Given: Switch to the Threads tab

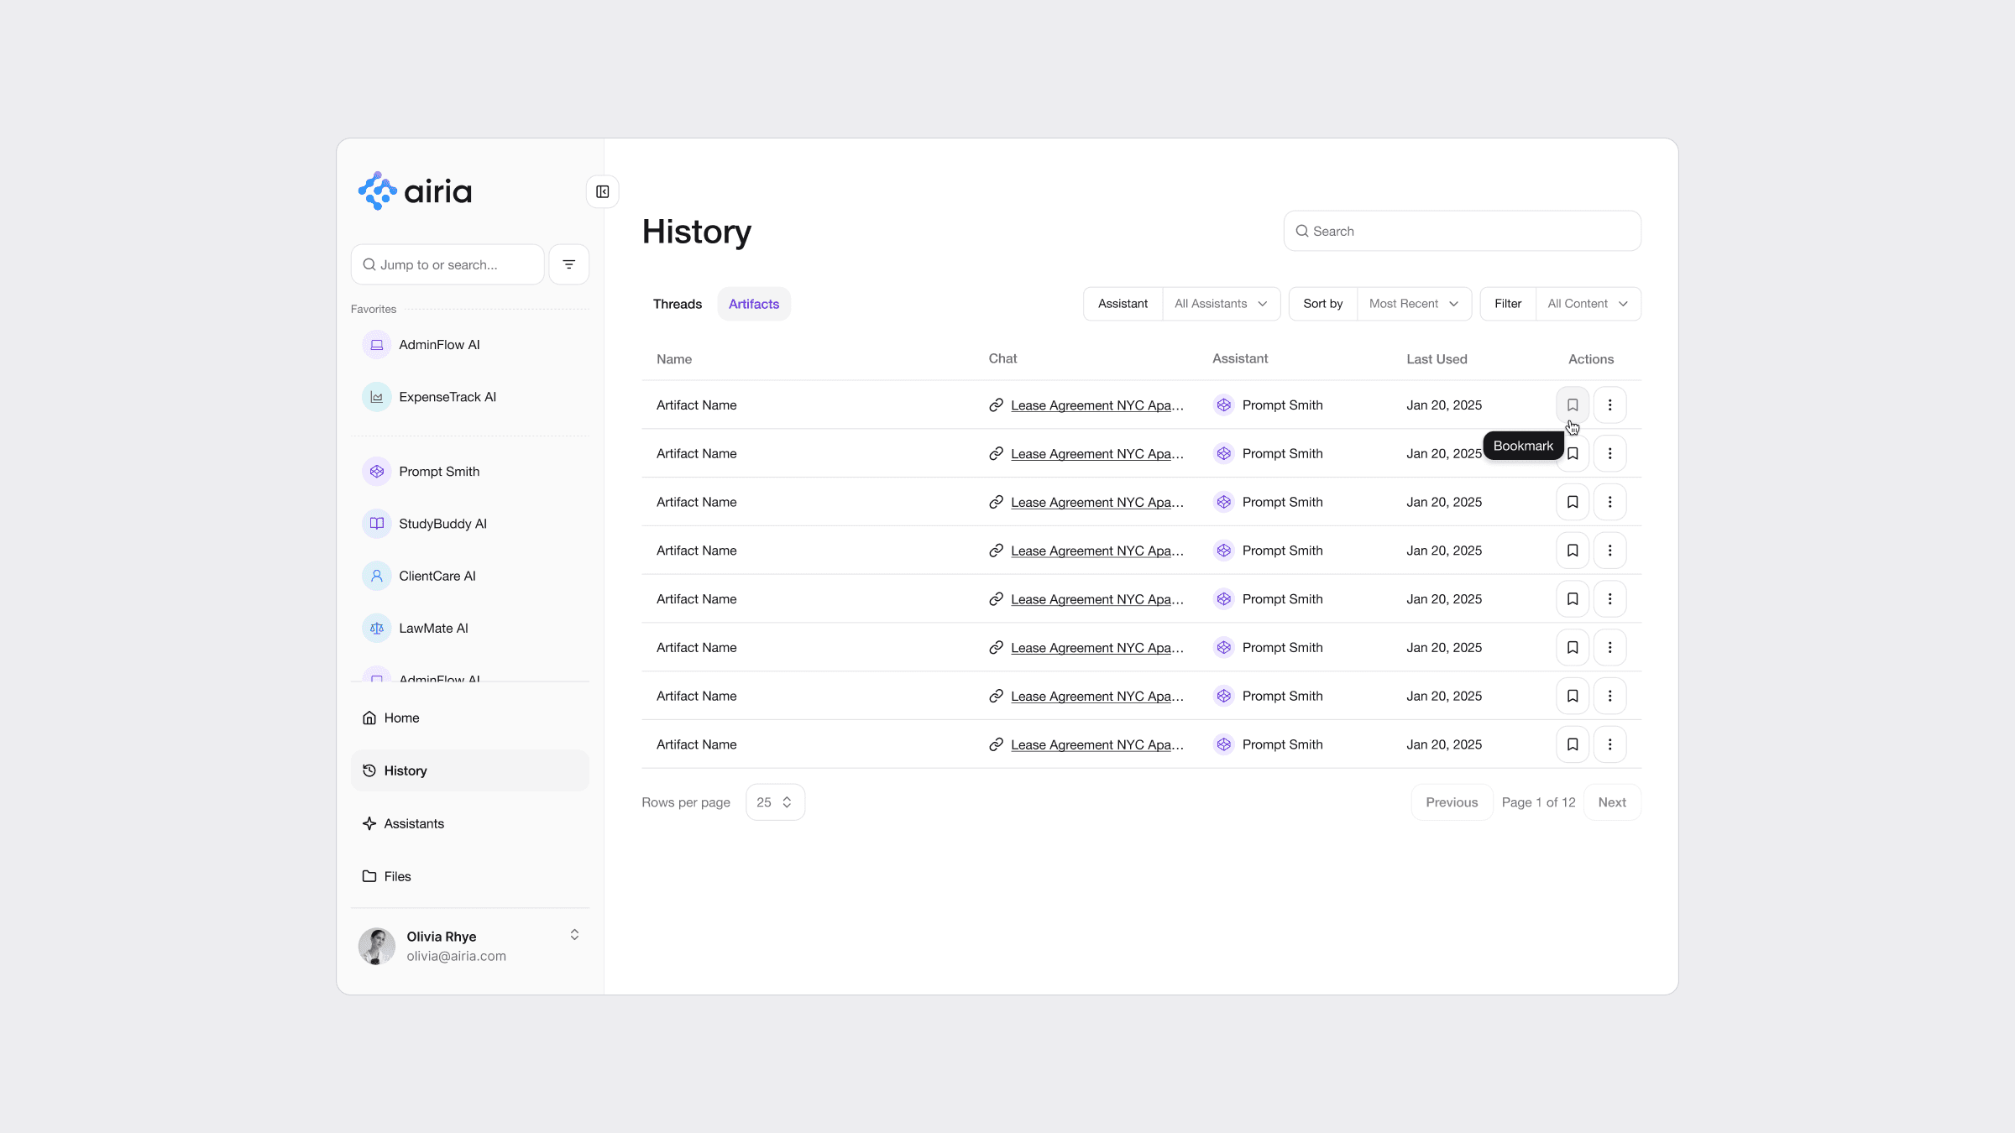Looking at the screenshot, I should (677, 304).
